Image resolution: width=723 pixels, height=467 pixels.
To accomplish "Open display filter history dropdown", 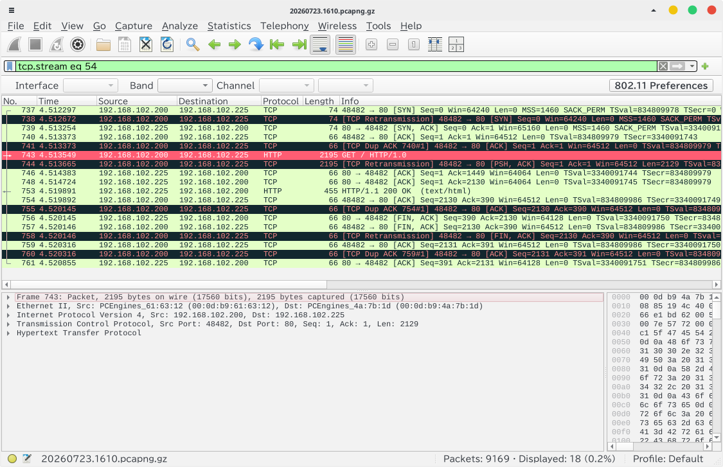I will tap(692, 66).
